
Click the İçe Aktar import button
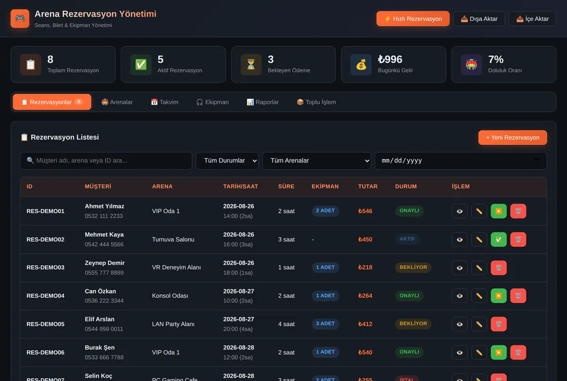[533, 19]
